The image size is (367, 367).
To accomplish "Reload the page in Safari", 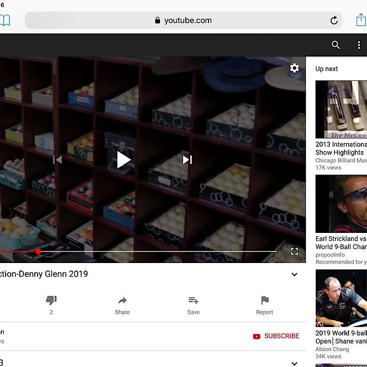I will coord(334,20).
